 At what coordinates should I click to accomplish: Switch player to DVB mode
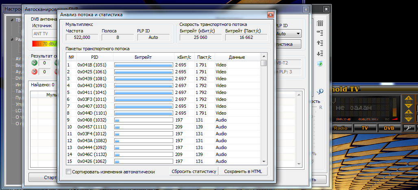386,128
